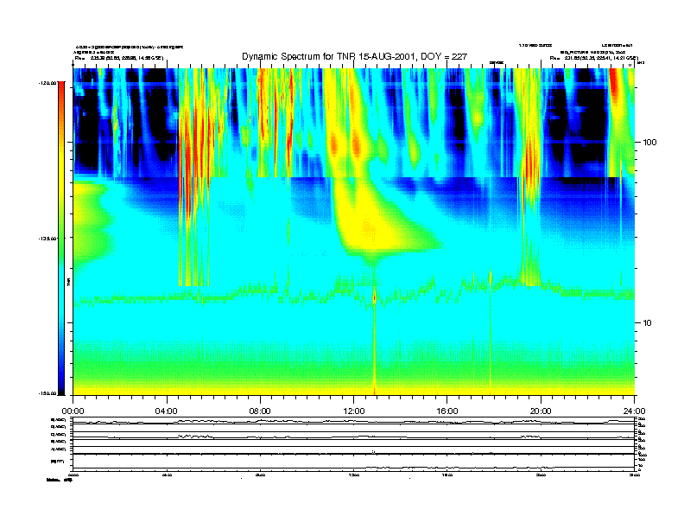Click the "20:00" time axis label

tap(541, 411)
